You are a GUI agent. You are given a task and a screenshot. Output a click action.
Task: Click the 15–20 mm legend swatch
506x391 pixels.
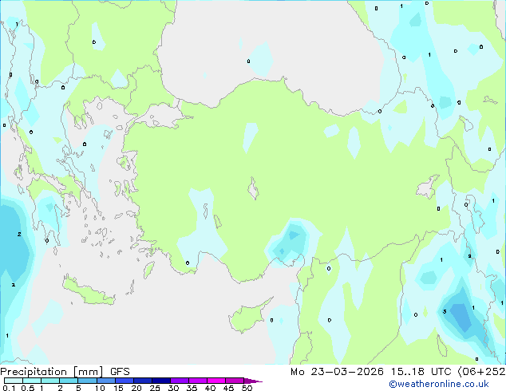[x=125, y=381]
